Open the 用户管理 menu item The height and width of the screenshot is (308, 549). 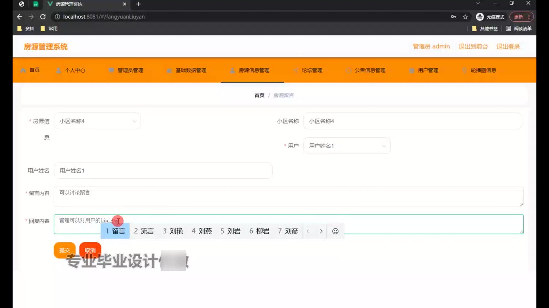coord(427,70)
